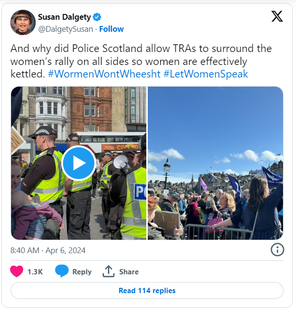Click the tweet body text
The image size is (296, 309).
141,61
